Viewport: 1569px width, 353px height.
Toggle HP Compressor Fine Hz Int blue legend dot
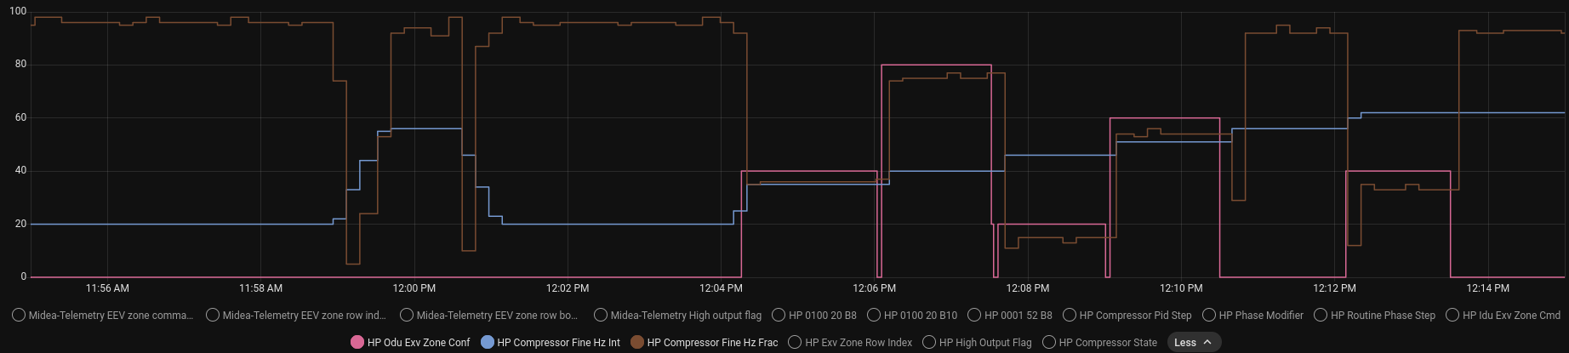[488, 342]
